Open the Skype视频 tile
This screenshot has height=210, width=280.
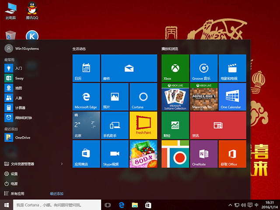click(115, 154)
